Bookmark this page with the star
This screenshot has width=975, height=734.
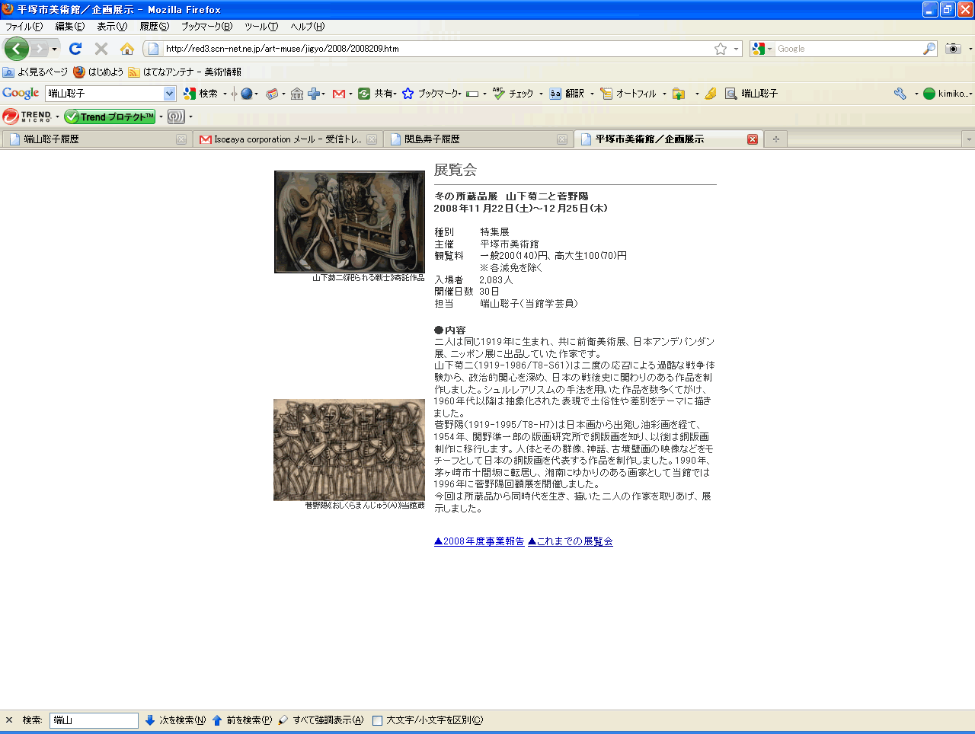(721, 49)
